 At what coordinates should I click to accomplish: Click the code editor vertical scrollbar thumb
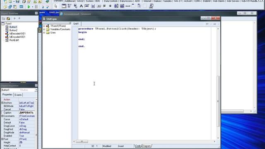click(218, 101)
